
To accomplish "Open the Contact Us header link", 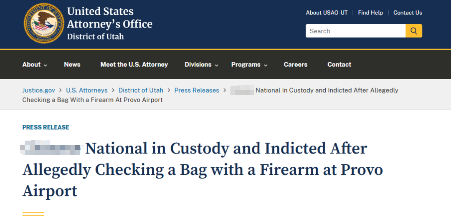I will point(408,13).
